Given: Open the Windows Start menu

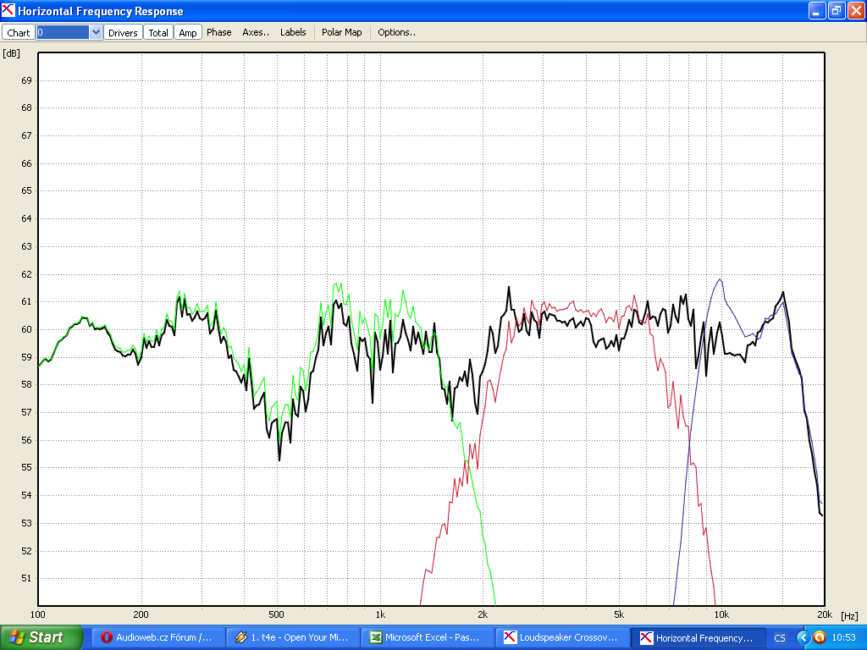Looking at the screenshot, I should 41,637.
